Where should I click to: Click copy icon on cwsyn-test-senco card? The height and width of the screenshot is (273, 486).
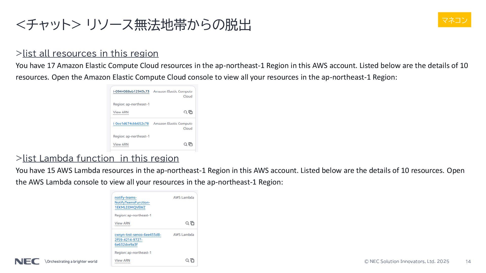[192, 260]
